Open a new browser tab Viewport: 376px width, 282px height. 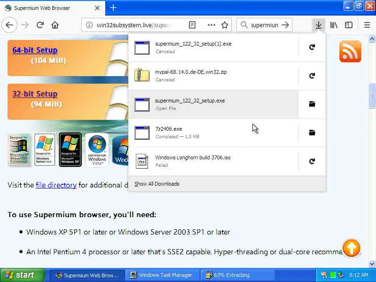click(113, 8)
